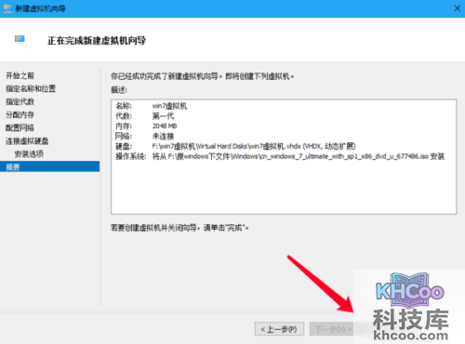465x344 pixels.
Task: Click the network value 未连接
Action: 163,136
